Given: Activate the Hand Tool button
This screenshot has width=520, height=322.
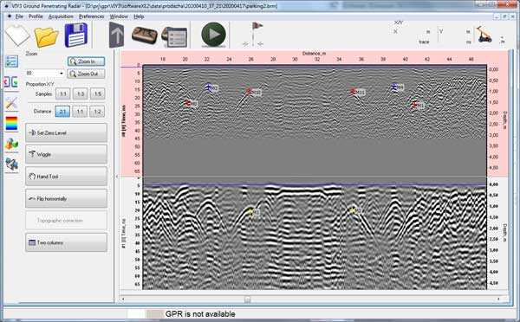Looking at the screenshot, I should pyautogui.click(x=67, y=177).
